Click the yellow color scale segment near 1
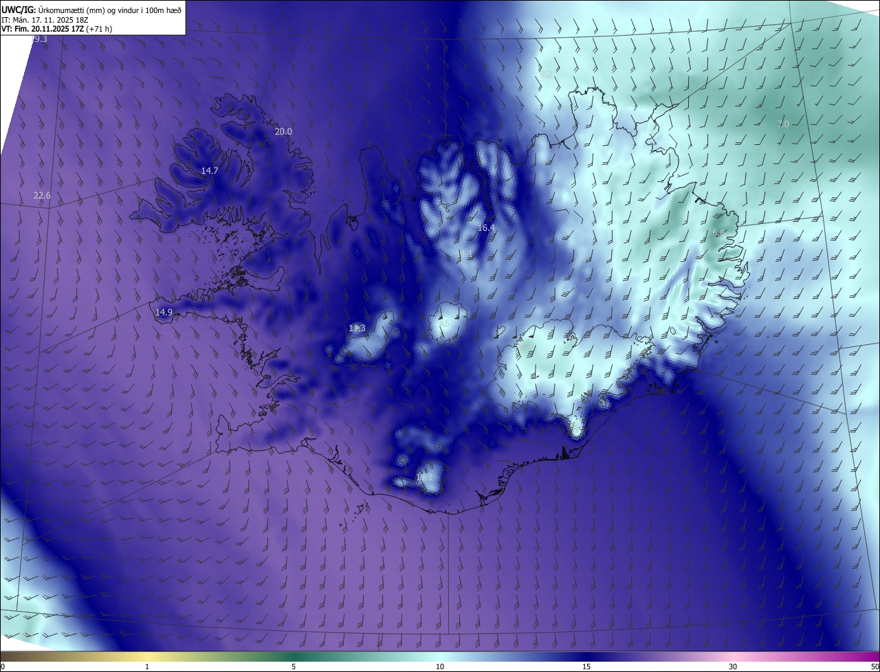 [147, 656]
